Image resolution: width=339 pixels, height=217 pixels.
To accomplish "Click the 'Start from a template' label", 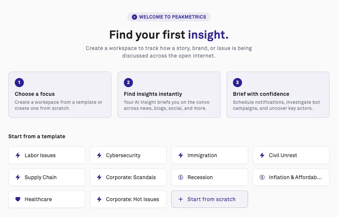I will [x=37, y=136].
